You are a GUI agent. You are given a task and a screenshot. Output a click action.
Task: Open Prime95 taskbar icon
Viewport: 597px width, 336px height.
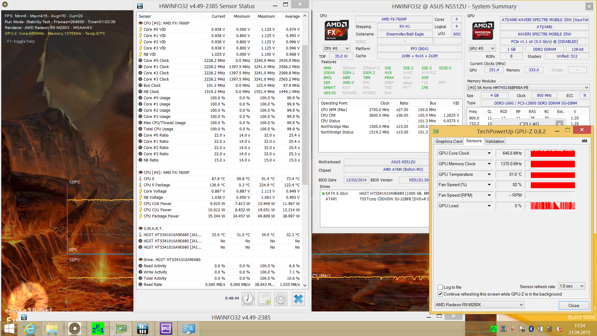pos(98,329)
